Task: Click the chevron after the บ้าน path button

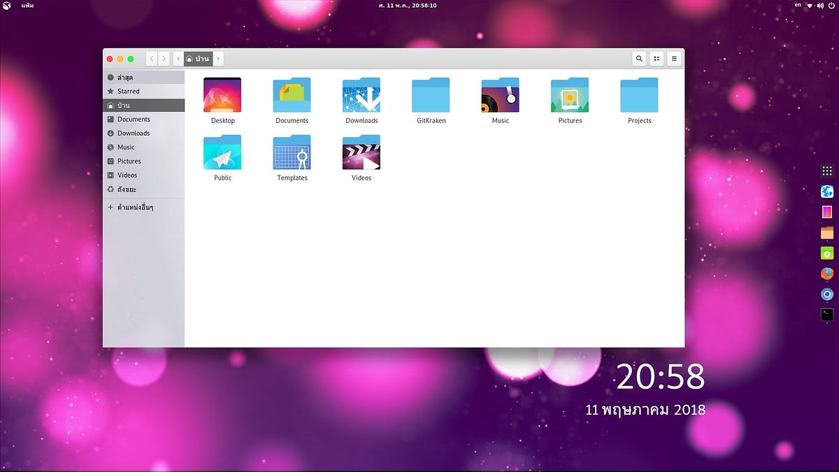Action: click(x=218, y=59)
